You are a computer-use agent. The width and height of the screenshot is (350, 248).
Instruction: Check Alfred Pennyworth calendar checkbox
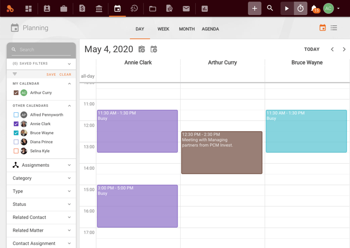[x=16, y=115]
